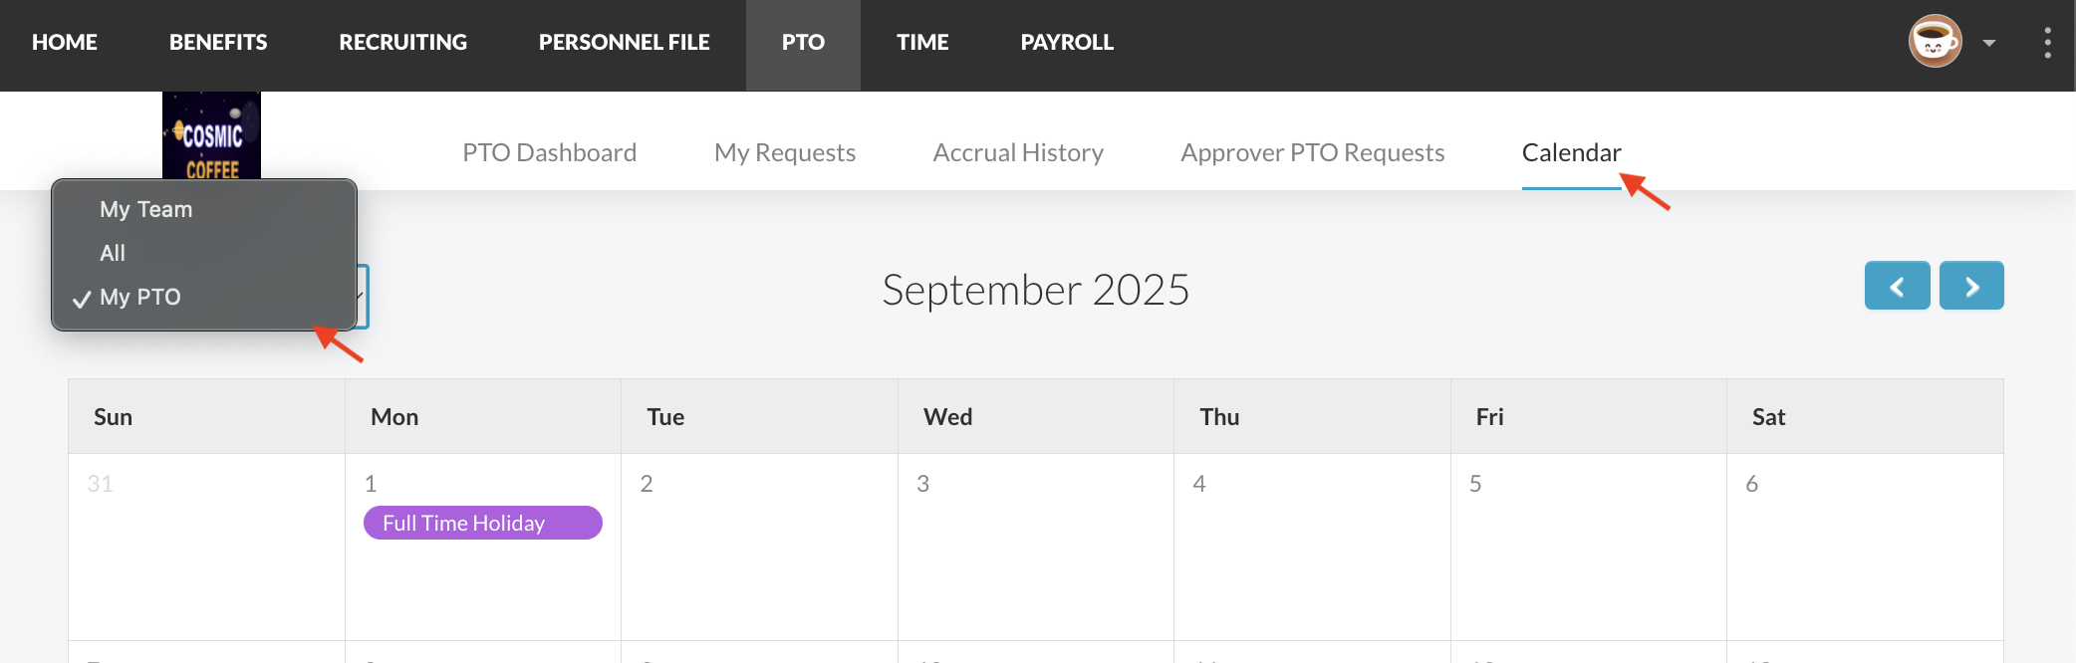This screenshot has width=2076, height=663.
Task: Select My Team in the filter dropdown
Action: coord(146,209)
